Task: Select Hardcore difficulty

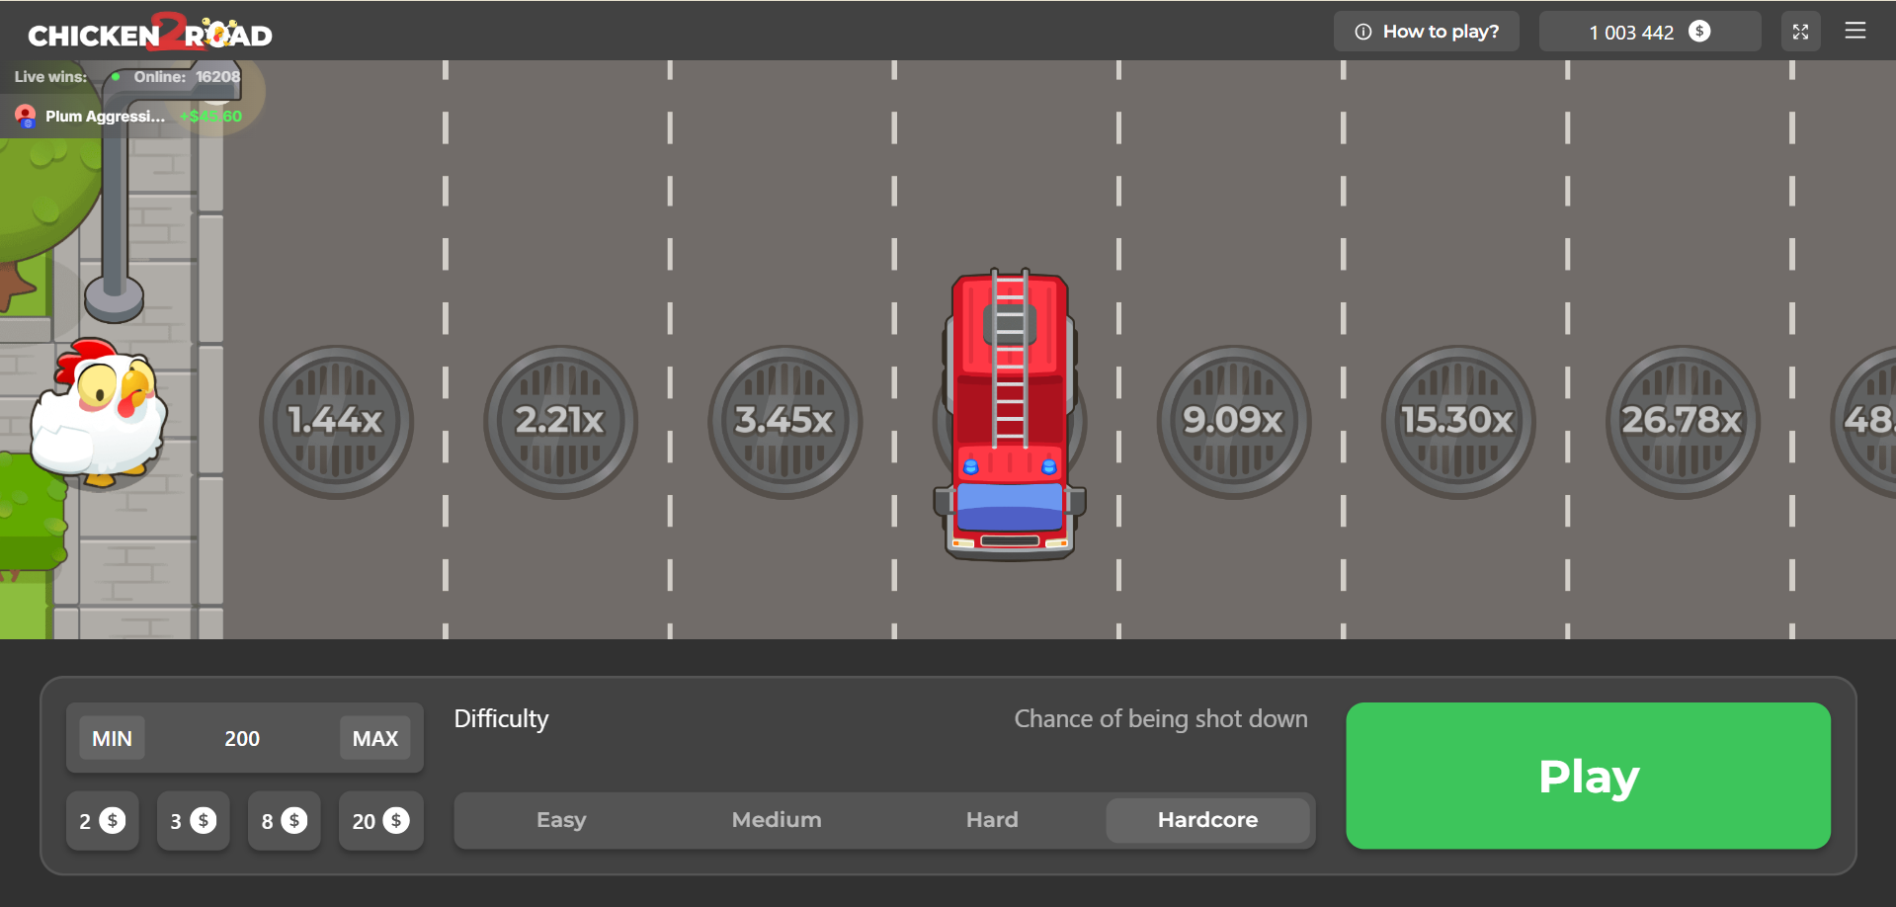Action: (x=1207, y=820)
